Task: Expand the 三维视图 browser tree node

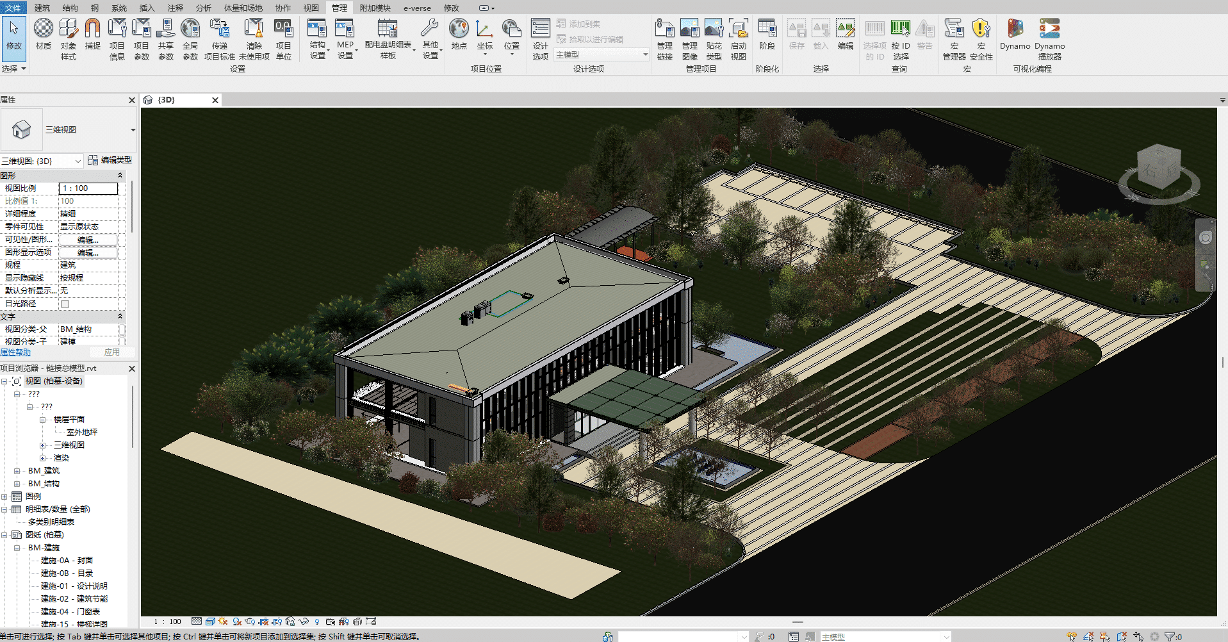Action: (42, 445)
